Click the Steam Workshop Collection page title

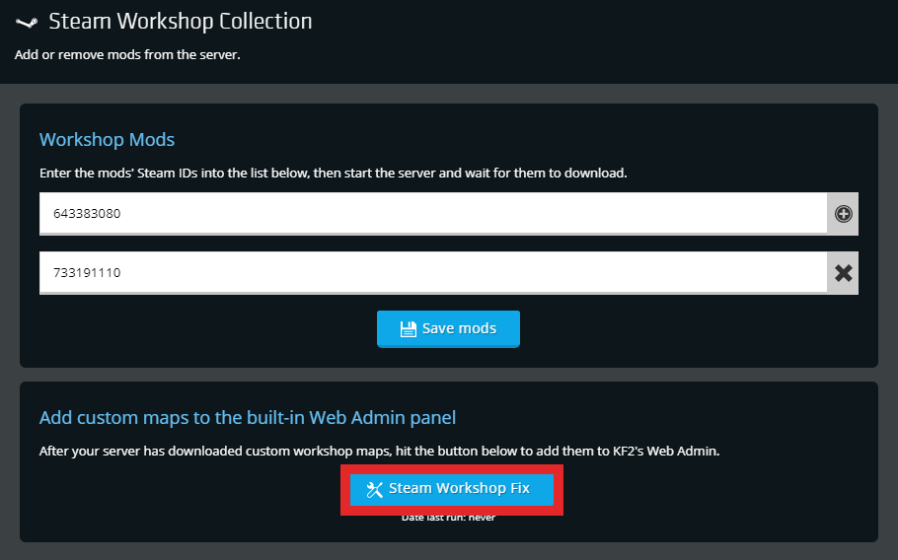pos(180,21)
